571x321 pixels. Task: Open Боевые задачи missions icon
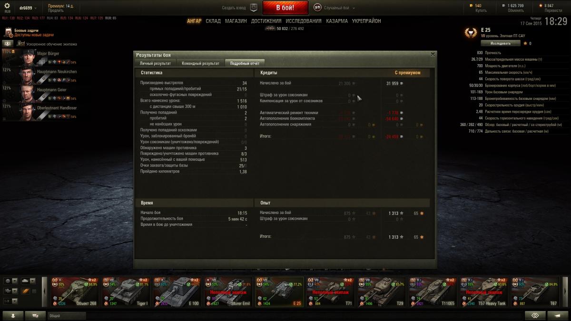(x=8, y=32)
